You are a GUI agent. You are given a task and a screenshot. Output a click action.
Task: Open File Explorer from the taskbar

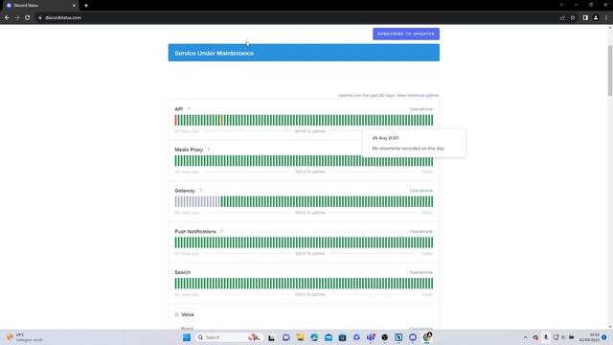pyautogui.click(x=300, y=337)
